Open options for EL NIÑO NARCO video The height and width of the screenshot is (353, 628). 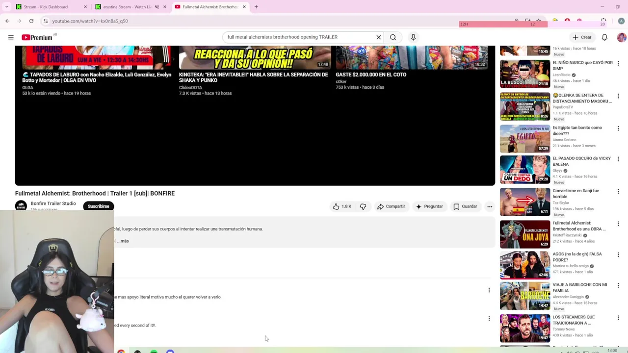point(618,63)
